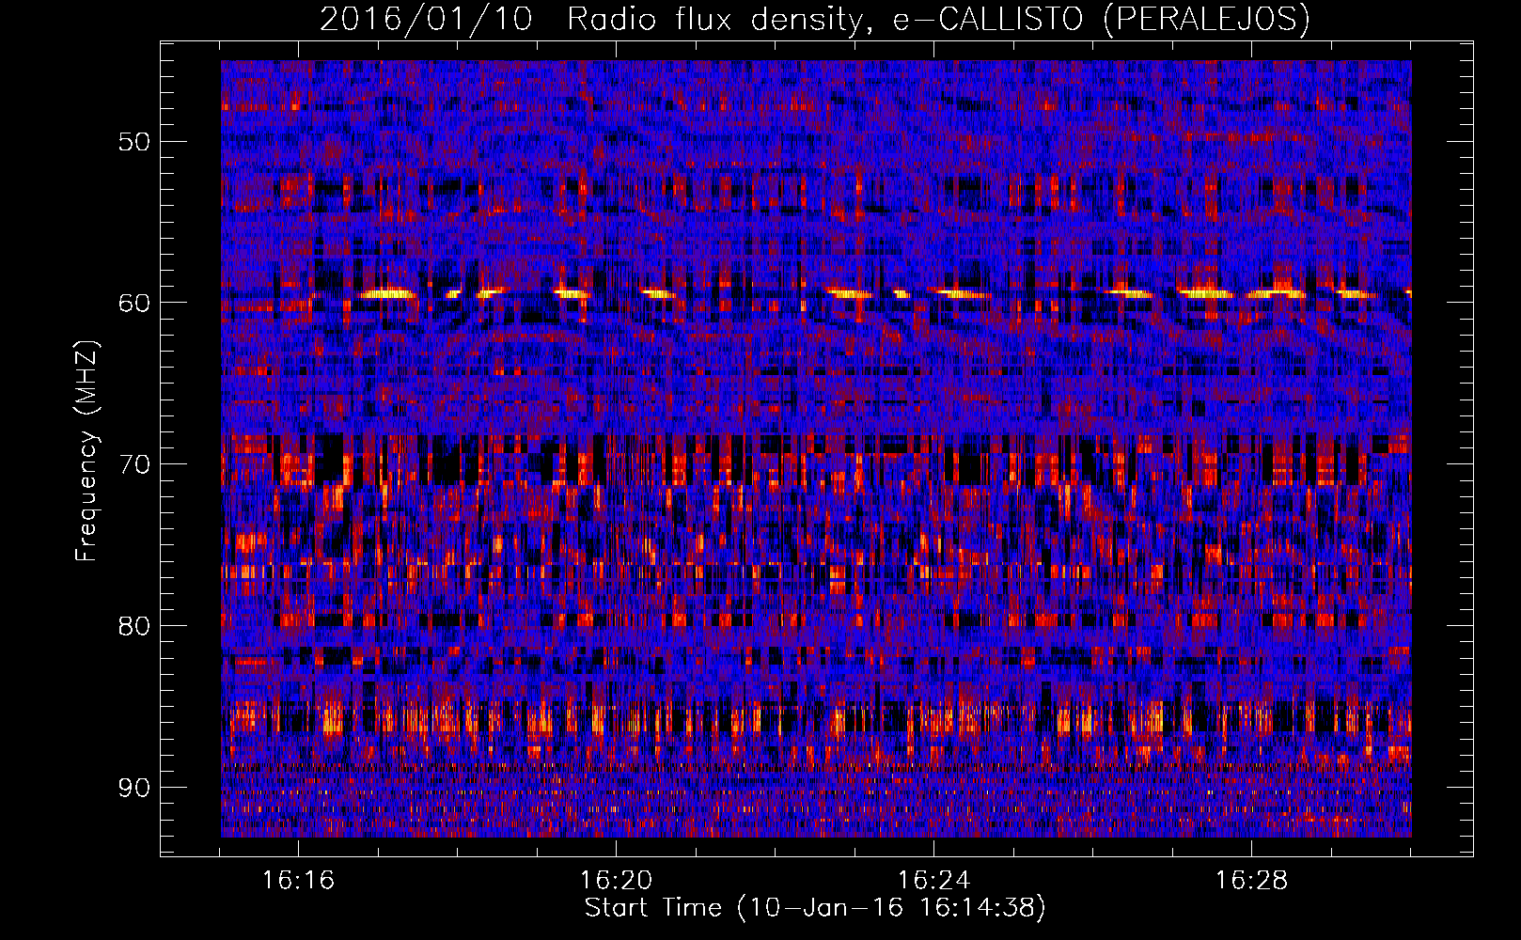The height and width of the screenshot is (940, 1521).
Task: Click the 16:16 time tick label
Action: [298, 881]
